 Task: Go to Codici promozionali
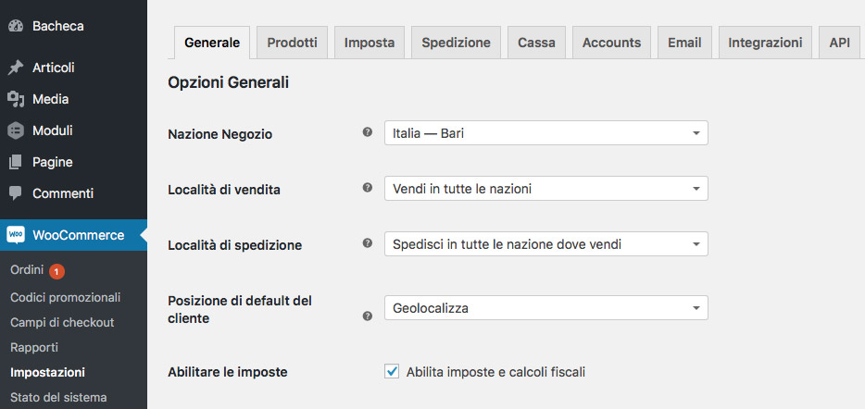(65, 297)
